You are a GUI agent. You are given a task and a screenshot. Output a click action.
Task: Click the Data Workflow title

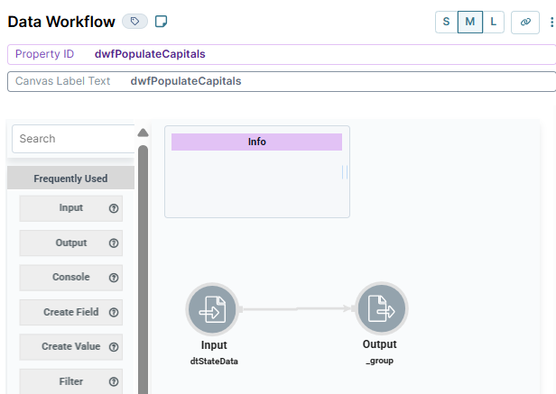click(61, 22)
